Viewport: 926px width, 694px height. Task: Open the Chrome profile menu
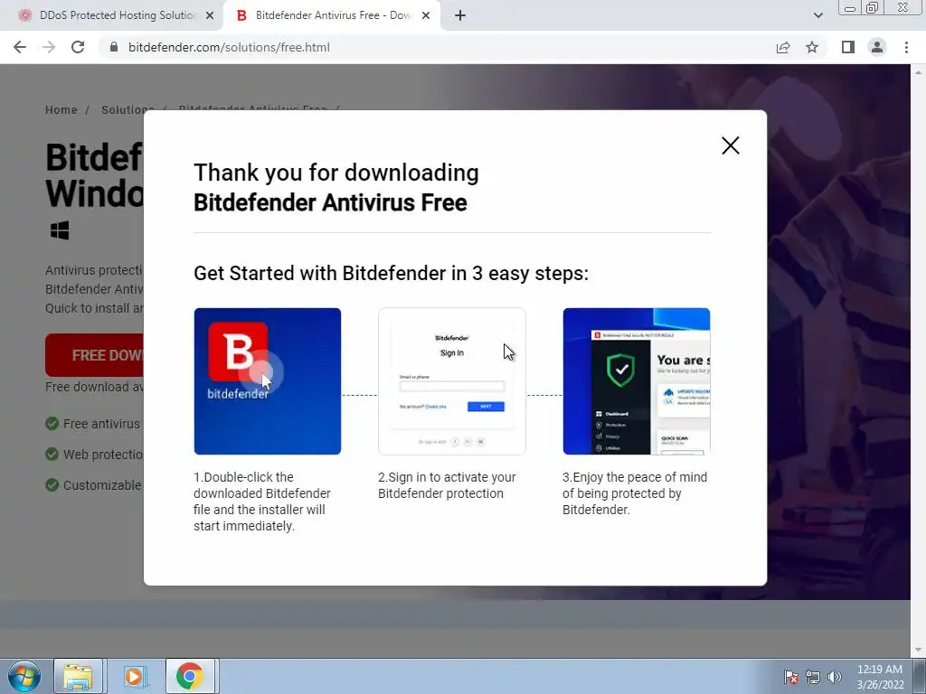click(x=877, y=47)
